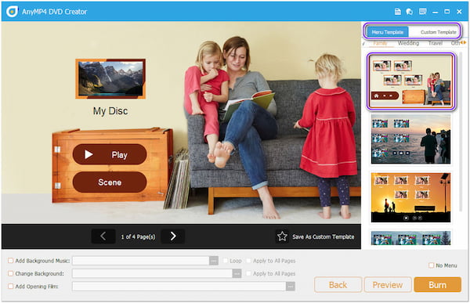Go to the next menu page arrow
This screenshot has width=470, height=303.
pyautogui.click(x=173, y=236)
